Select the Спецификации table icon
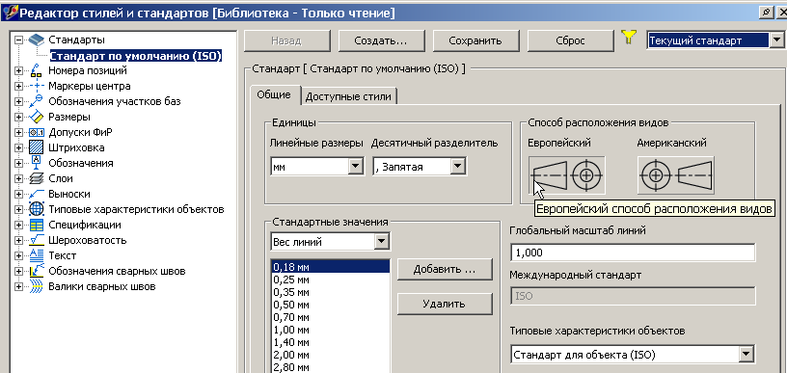The image size is (787, 373). coord(36,226)
